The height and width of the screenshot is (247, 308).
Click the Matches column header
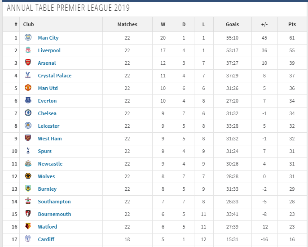click(127, 24)
